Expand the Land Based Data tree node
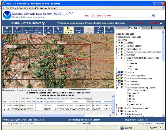 click(117, 34)
